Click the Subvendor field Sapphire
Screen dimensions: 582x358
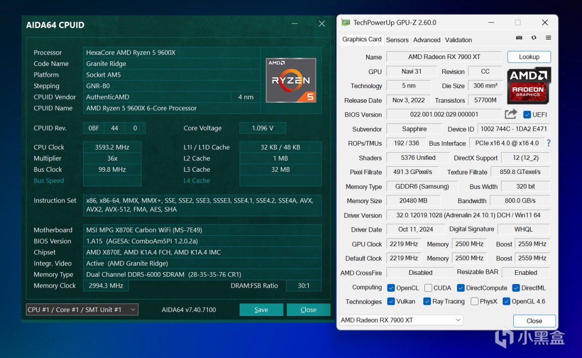(414, 129)
